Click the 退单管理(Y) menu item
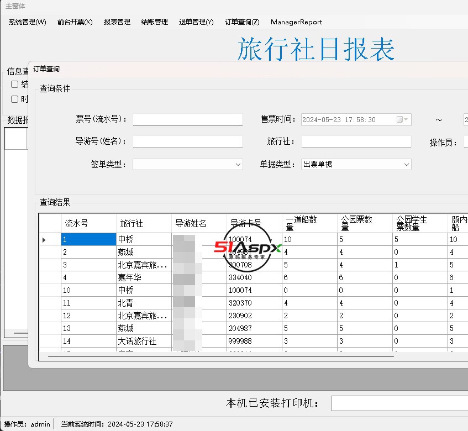This screenshot has height=431, width=468. tap(196, 22)
